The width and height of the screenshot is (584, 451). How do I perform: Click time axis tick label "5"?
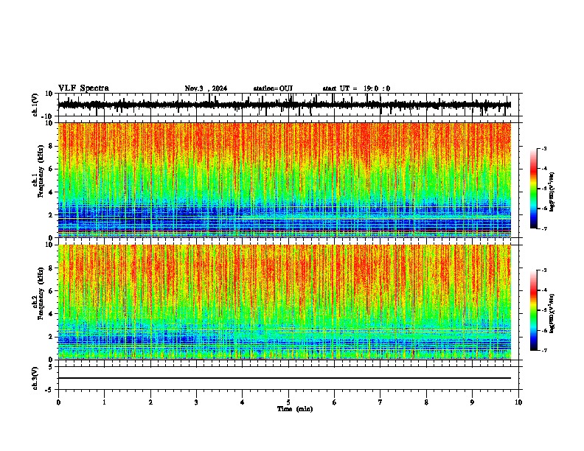coord(288,402)
